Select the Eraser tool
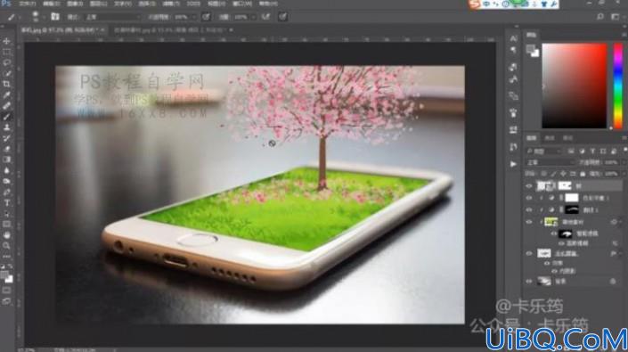Viewport: 628px width, 352px height. [x=6, y=149]
